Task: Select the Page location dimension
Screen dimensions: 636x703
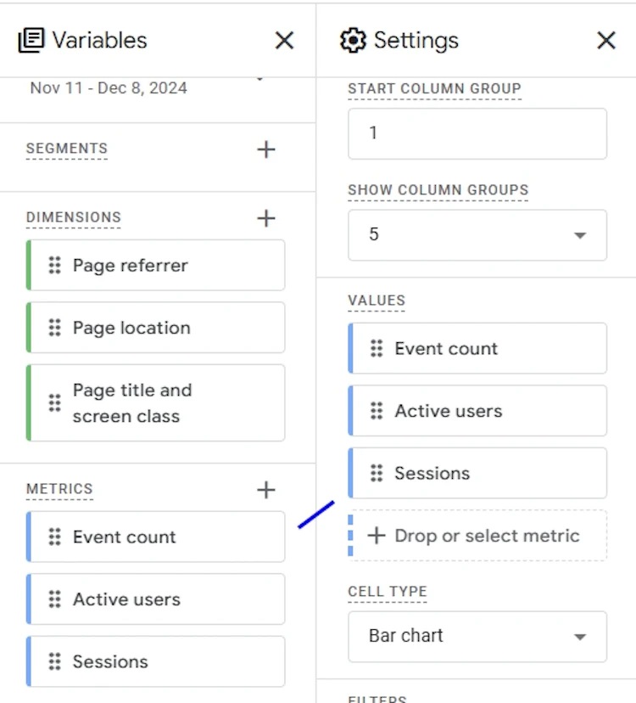Action: coord(155,327)
